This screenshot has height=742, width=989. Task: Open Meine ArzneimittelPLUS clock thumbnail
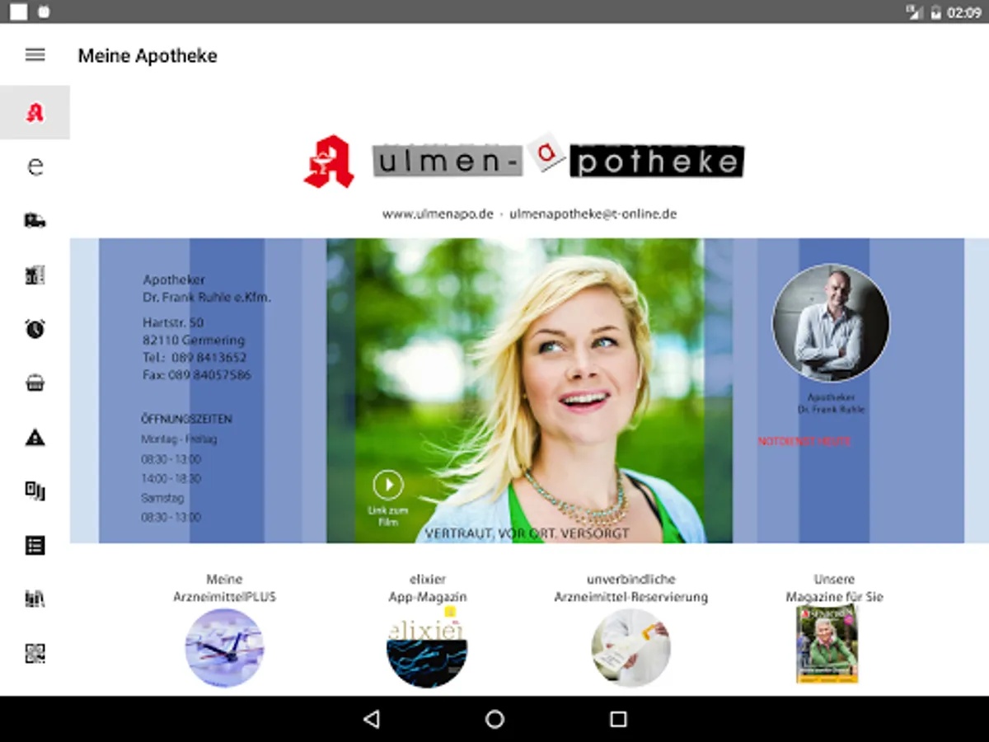tap(224, 648)
